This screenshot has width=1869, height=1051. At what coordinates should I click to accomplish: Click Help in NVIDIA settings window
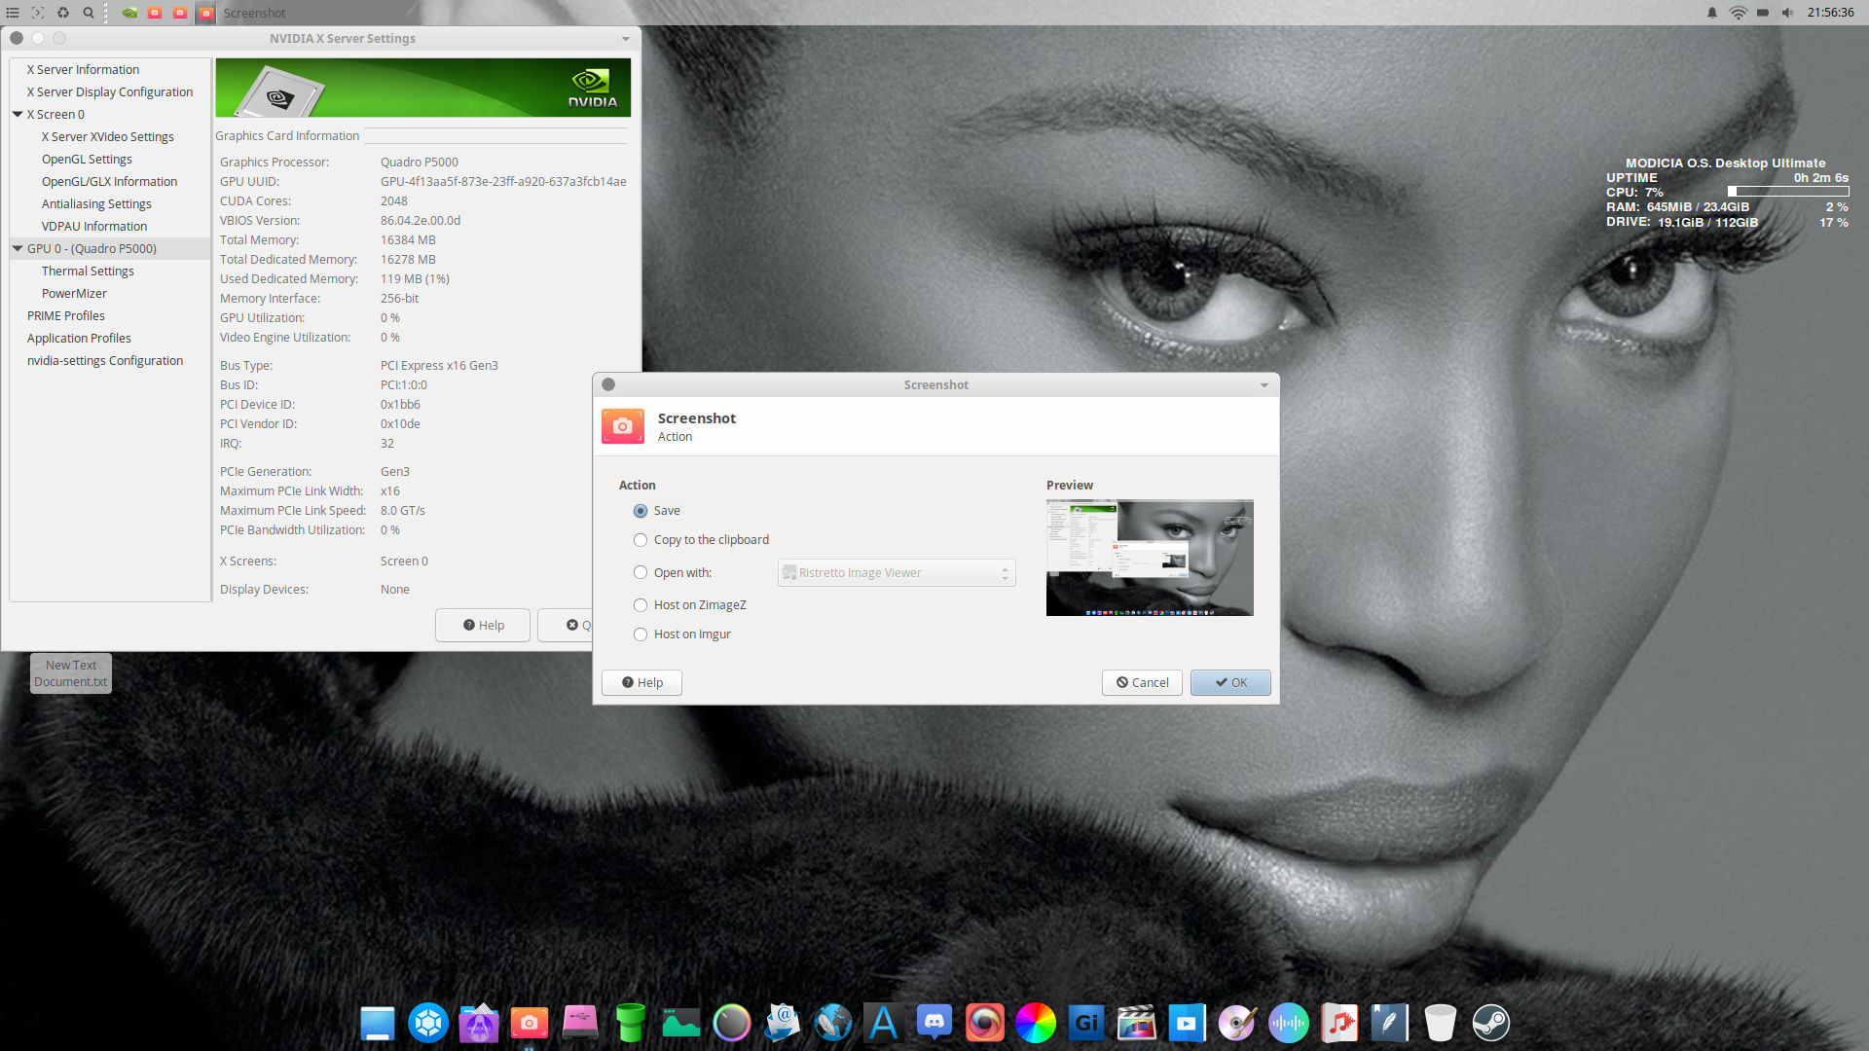click(483, 626)
